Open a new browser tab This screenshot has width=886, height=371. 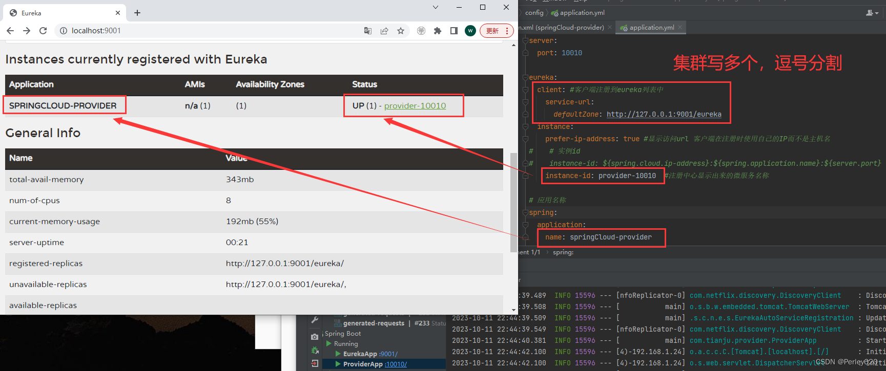coord(137,13)
